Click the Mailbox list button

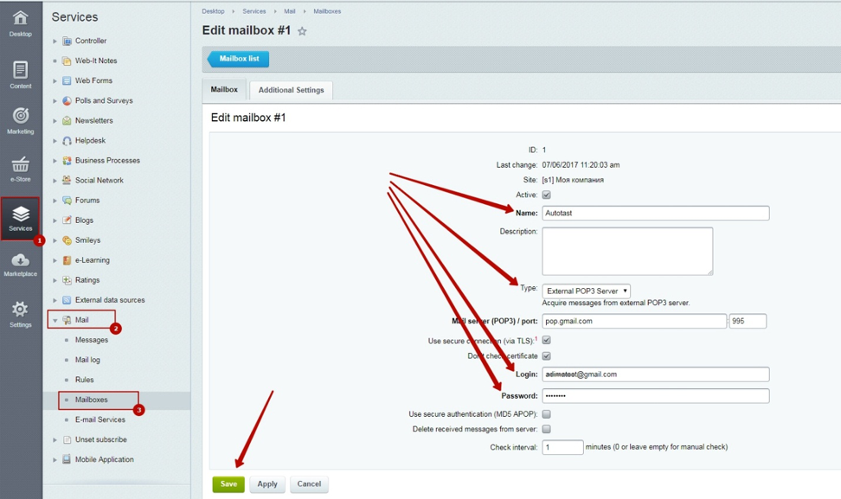[239, 59]
